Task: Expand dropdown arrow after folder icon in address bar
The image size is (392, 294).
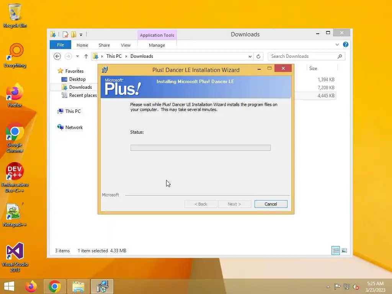Action: click(x=102, y=56)
